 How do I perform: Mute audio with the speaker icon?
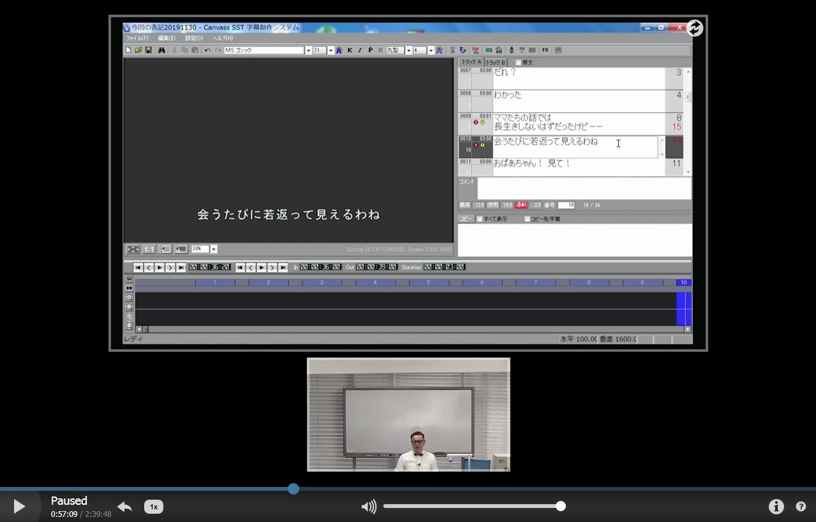369,507
